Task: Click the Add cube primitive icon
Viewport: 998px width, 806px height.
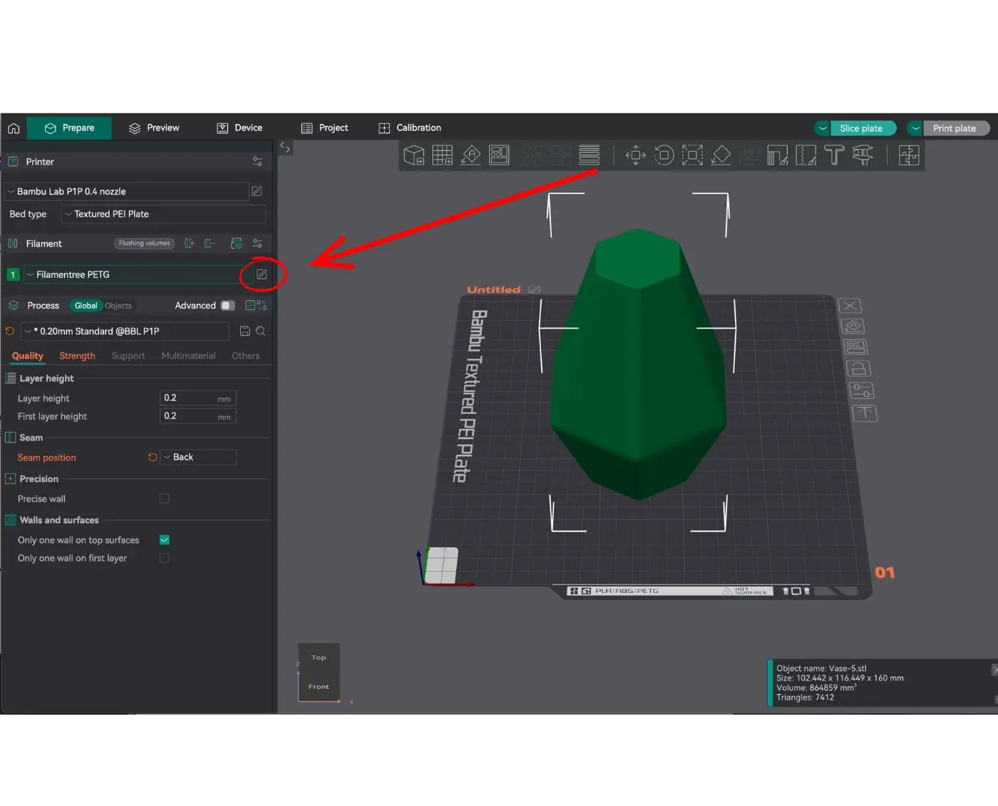Action: click(413, 155)
